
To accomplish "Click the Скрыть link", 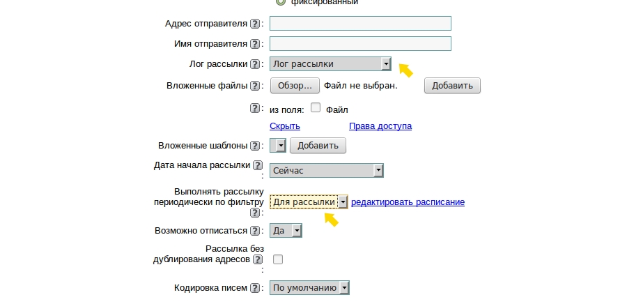I will tap(284, 126).
